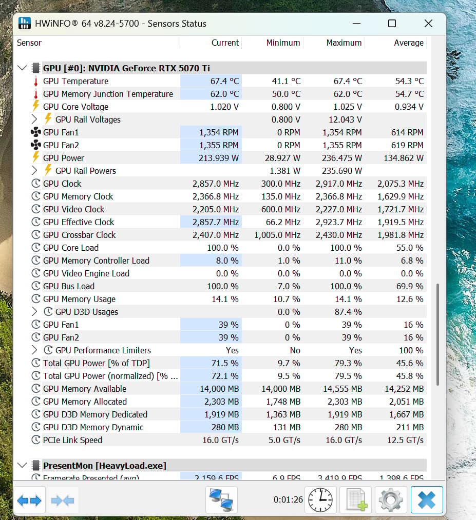Viewport: 476px width, 520px height.
Task: Click the chip icon of the GPU [#0] group
Action: click(x=36, y=68)
